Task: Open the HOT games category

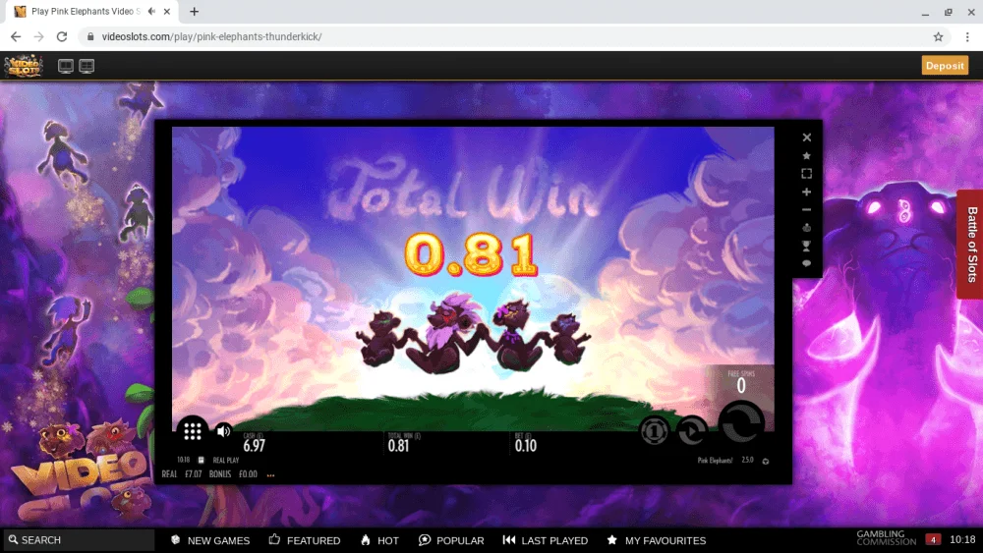Action: tap(379, 540)
